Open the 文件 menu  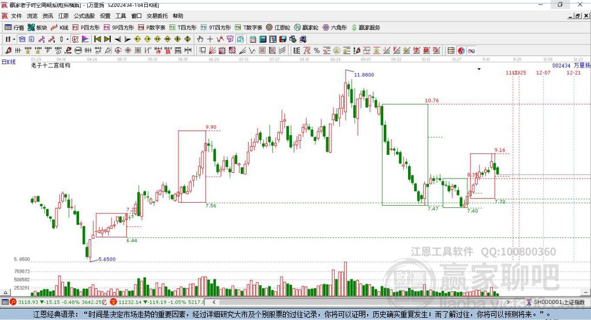16,16
